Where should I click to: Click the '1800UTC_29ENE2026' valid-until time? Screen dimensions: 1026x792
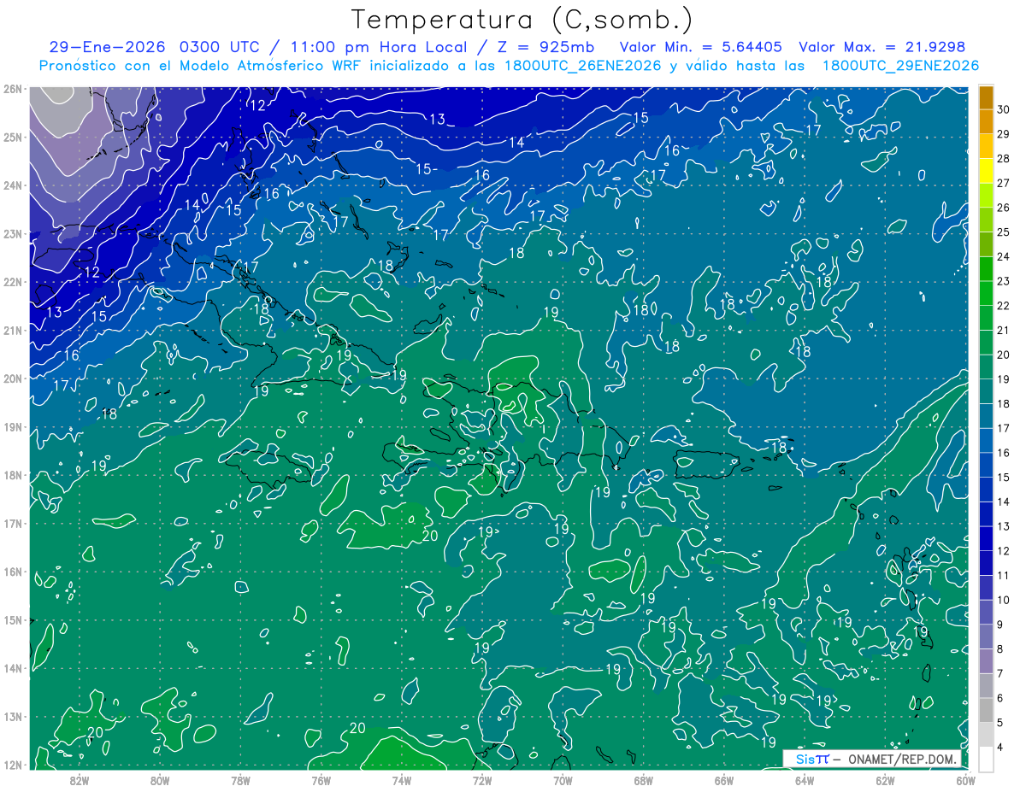click(900, 66)
